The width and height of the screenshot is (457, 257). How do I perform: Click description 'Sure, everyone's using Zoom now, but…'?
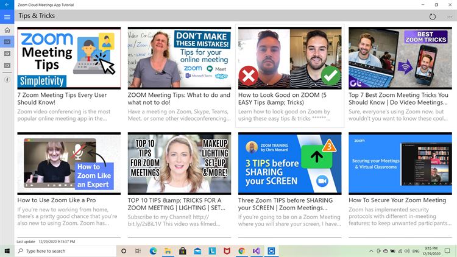398,115
